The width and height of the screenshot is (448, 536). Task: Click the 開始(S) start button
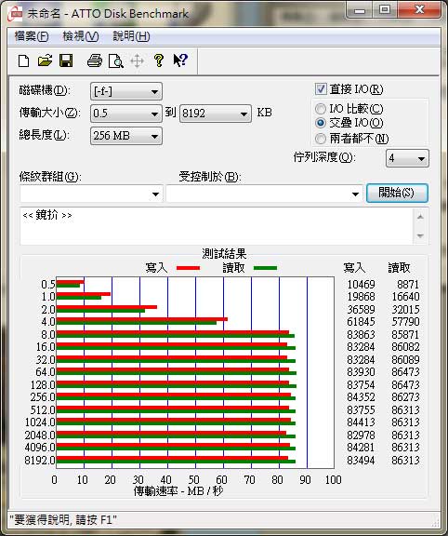(x=397, y=194)
